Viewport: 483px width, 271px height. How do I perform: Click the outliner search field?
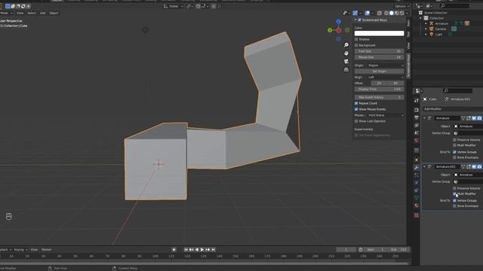(455, 6)
